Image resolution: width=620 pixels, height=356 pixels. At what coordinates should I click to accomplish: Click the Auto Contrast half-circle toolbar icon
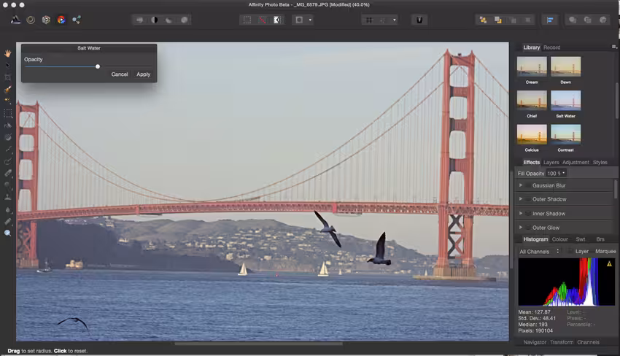tap(154, 20)
